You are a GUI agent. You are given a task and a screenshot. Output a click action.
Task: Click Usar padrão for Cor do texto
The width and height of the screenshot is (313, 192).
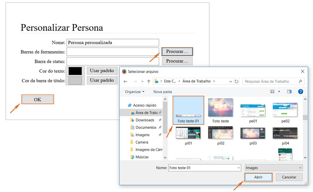[x=102, y=71]
